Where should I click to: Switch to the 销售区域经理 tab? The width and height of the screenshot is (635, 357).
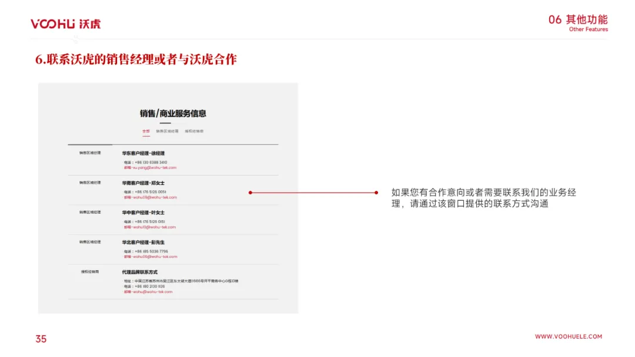pos(167,132)
